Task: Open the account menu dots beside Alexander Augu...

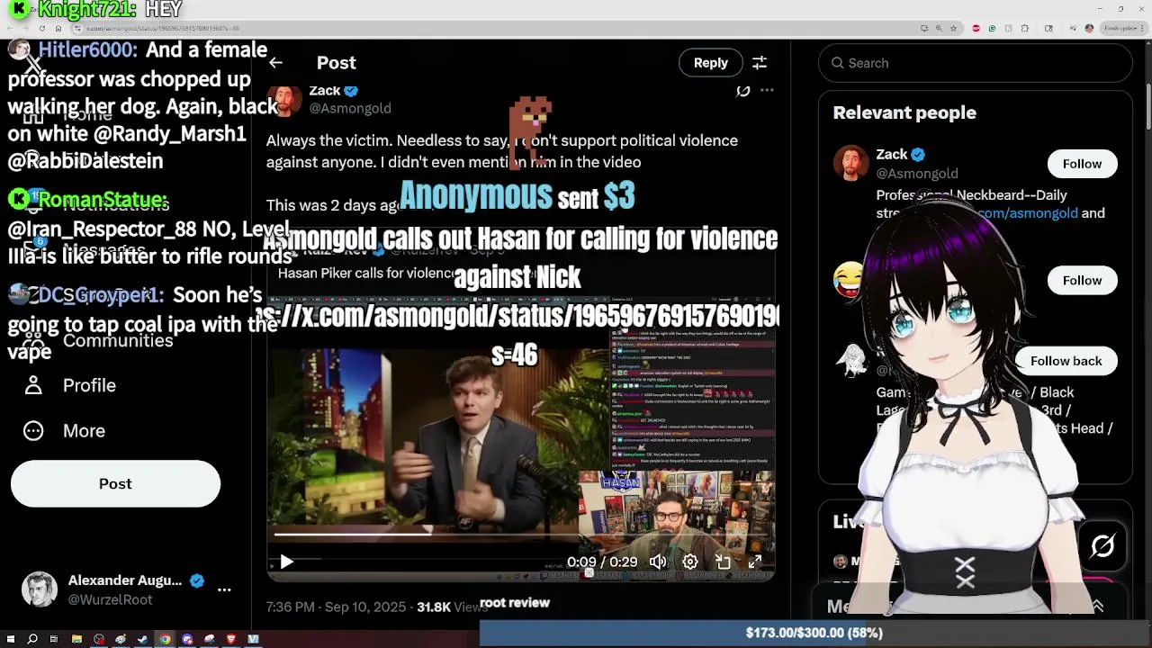Action: point(224,590)
